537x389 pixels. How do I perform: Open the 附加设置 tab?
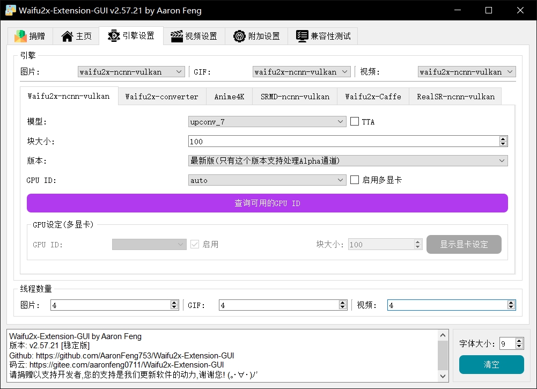point(256,36)
